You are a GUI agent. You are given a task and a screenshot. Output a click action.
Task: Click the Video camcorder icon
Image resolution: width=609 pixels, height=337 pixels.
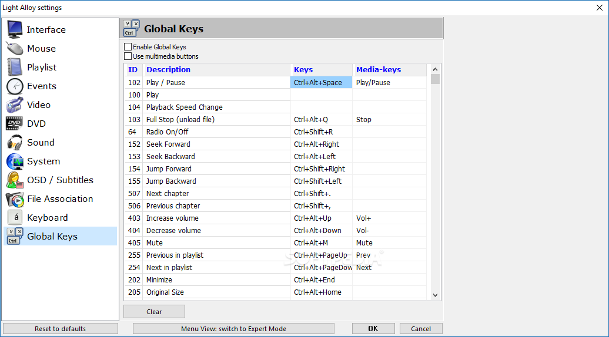15,105
